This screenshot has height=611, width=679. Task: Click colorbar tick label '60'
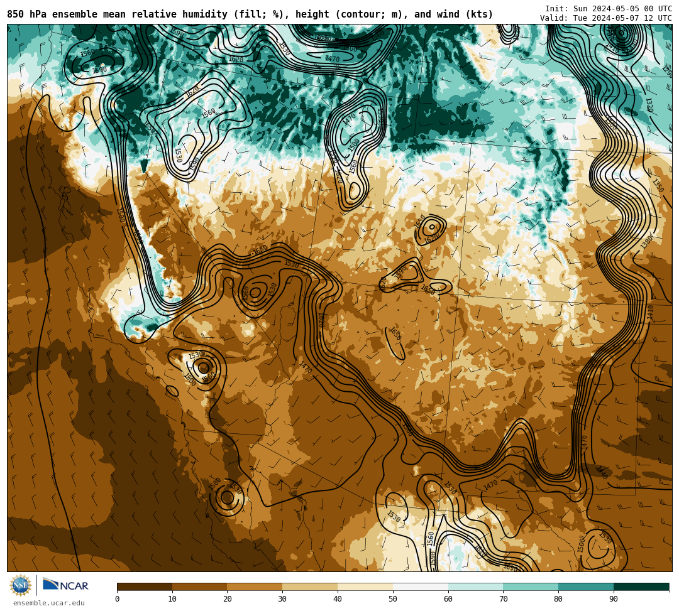click(448, 599)
